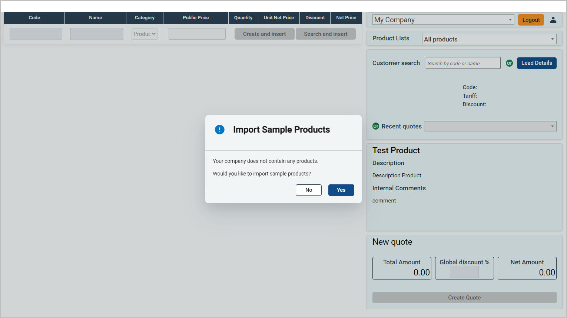Click the Code input field
This screenshot has width=567, height=318.
point(36,34)
